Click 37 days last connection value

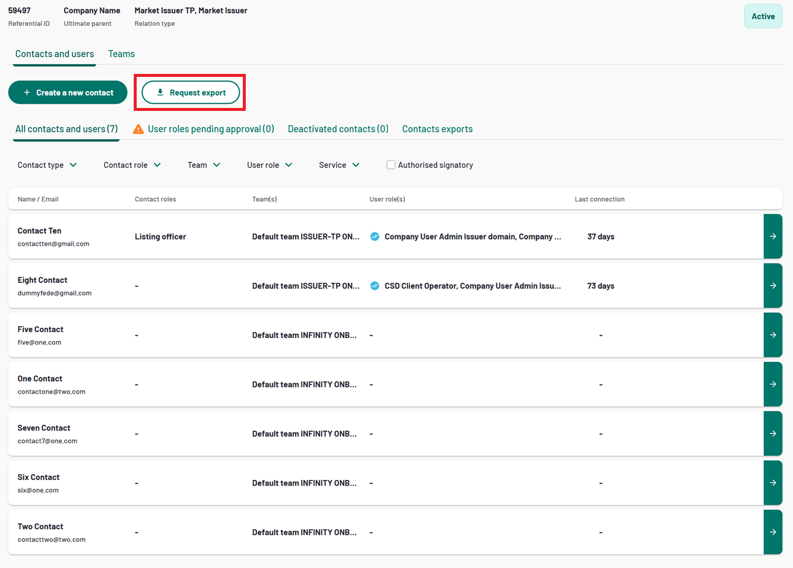[x=601, y=237]
